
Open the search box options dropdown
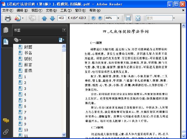174,18
